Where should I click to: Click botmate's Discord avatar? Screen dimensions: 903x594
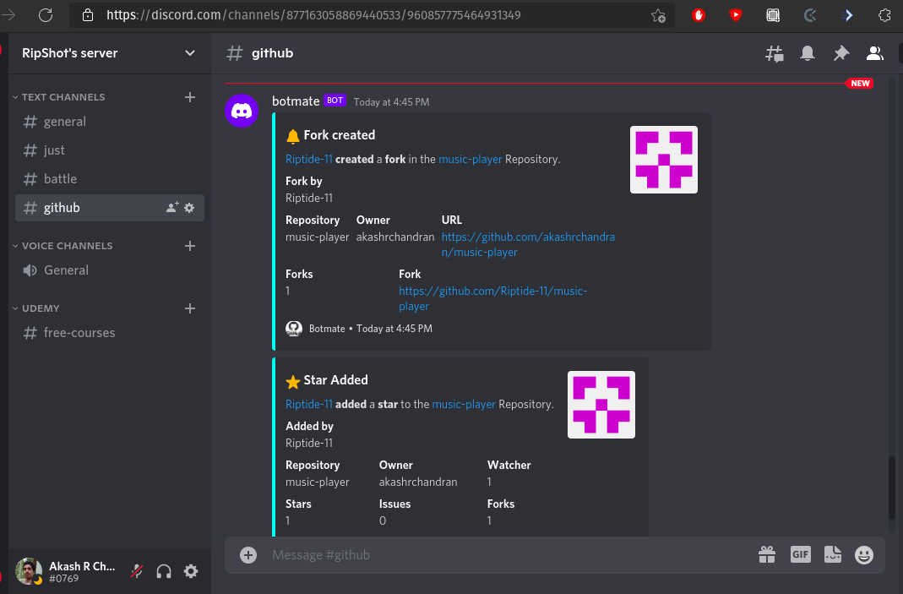coord(242,111)
